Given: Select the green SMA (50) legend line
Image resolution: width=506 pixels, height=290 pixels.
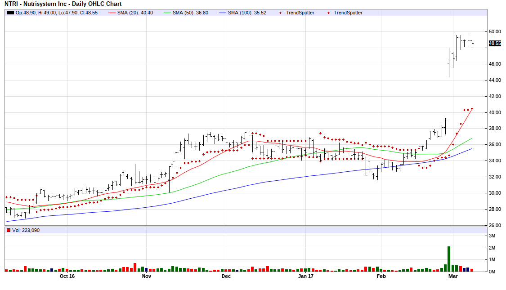Looking at the screenshot, I should [x=167, y=13].
